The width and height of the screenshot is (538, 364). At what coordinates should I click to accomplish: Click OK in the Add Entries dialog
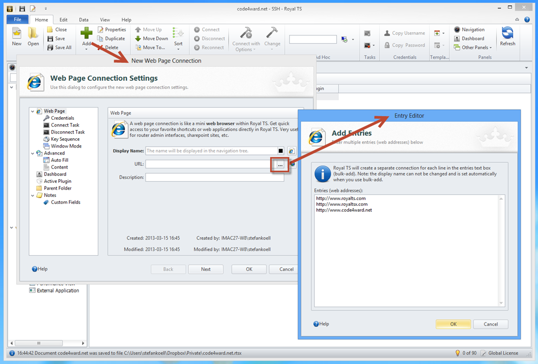click(x=453, y=324)
